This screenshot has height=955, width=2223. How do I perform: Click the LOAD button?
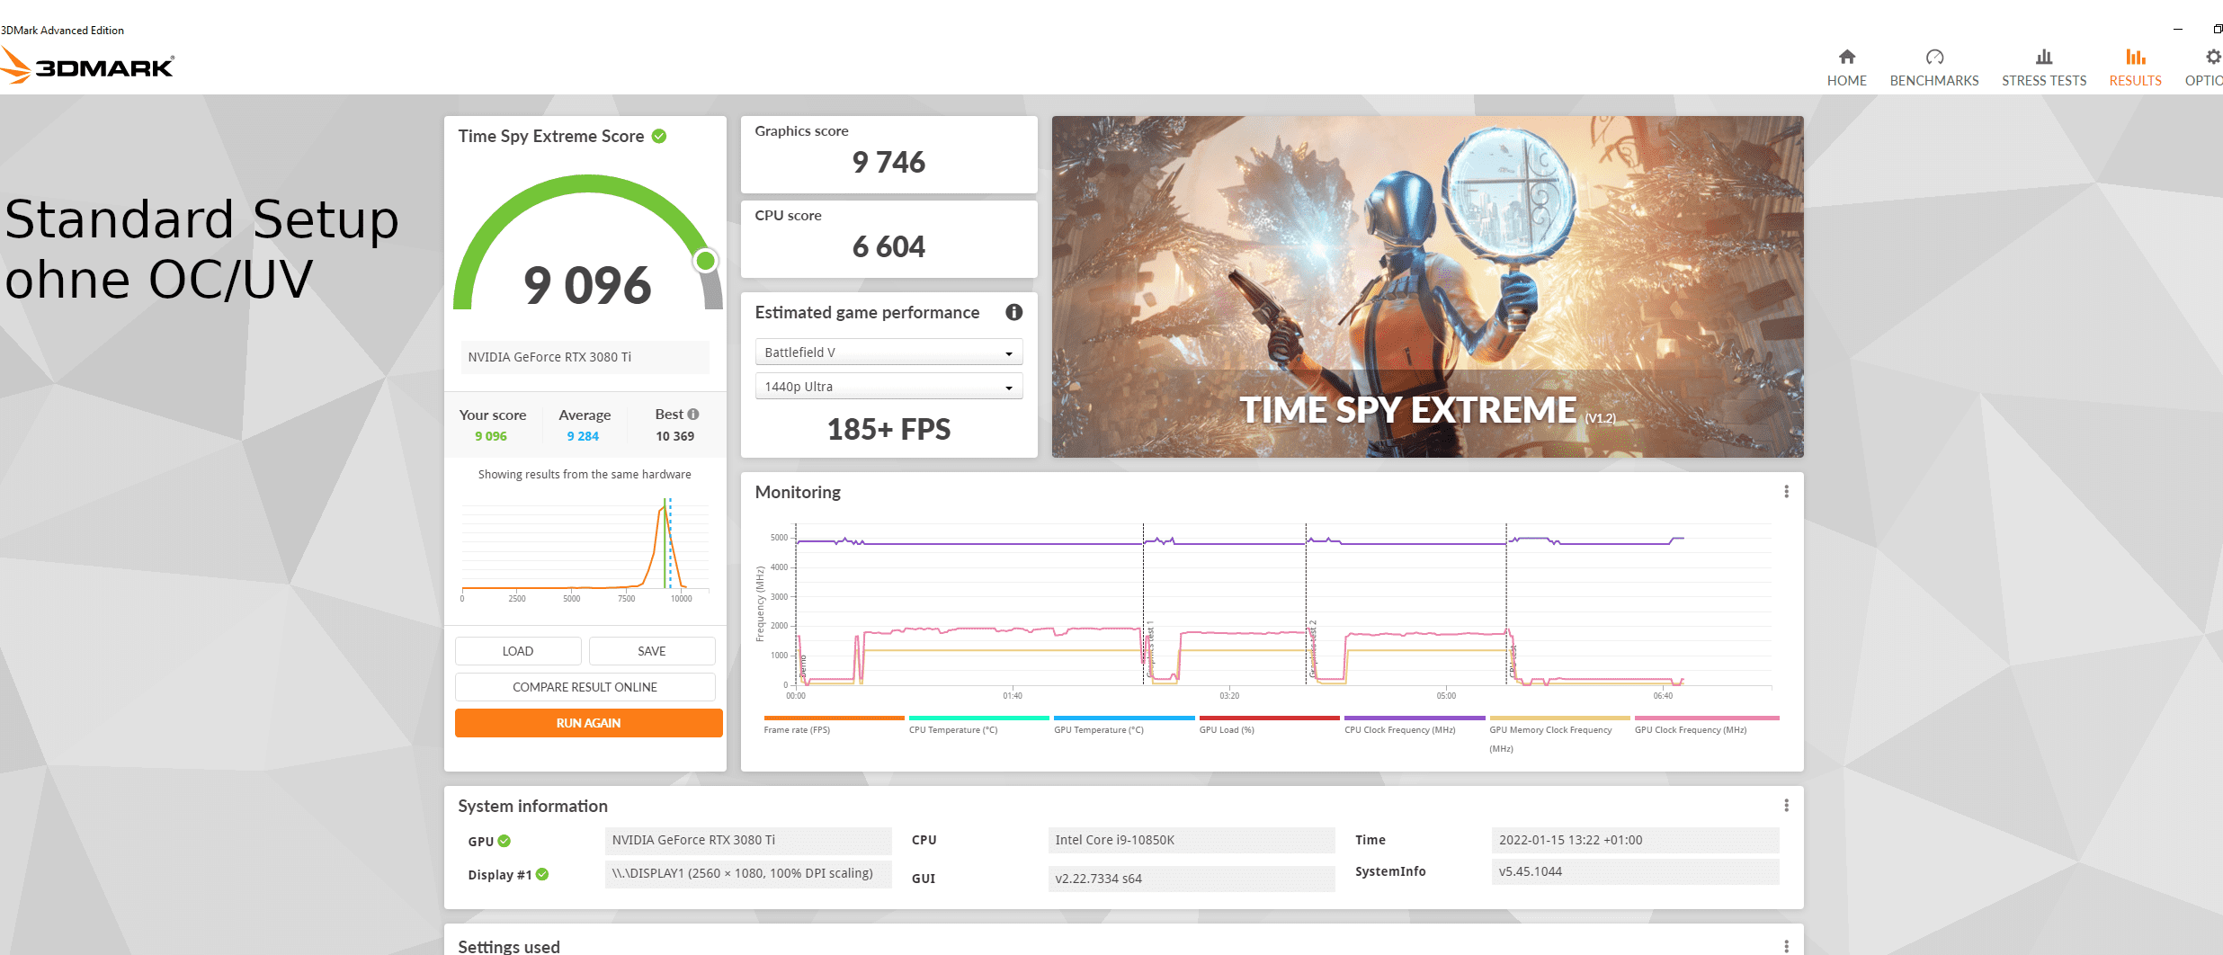pos(518,651)
